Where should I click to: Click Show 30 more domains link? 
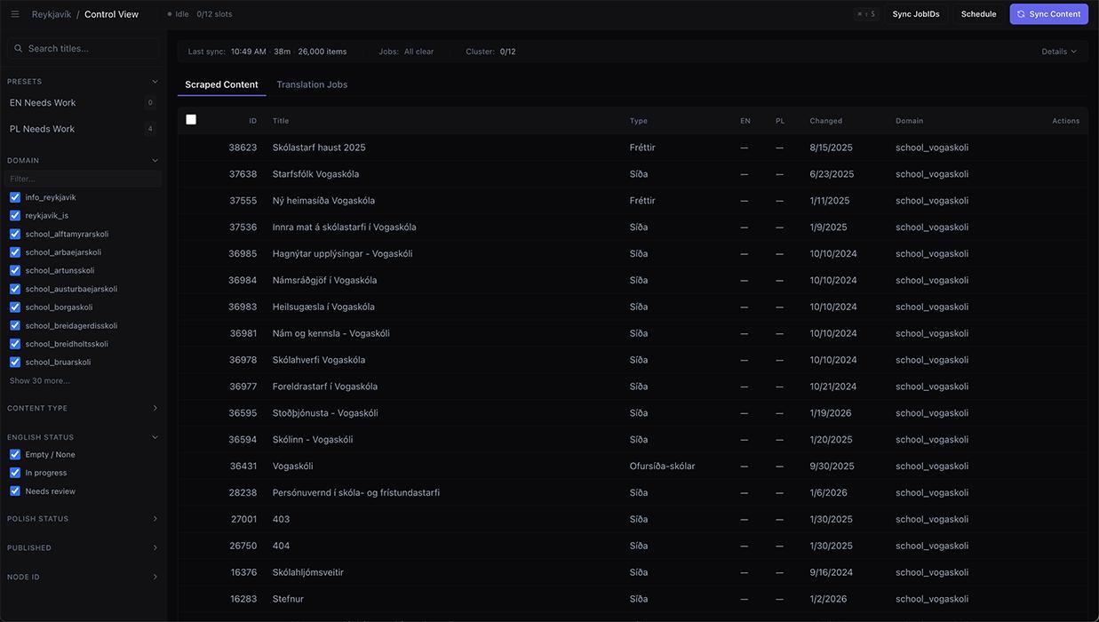39,381
